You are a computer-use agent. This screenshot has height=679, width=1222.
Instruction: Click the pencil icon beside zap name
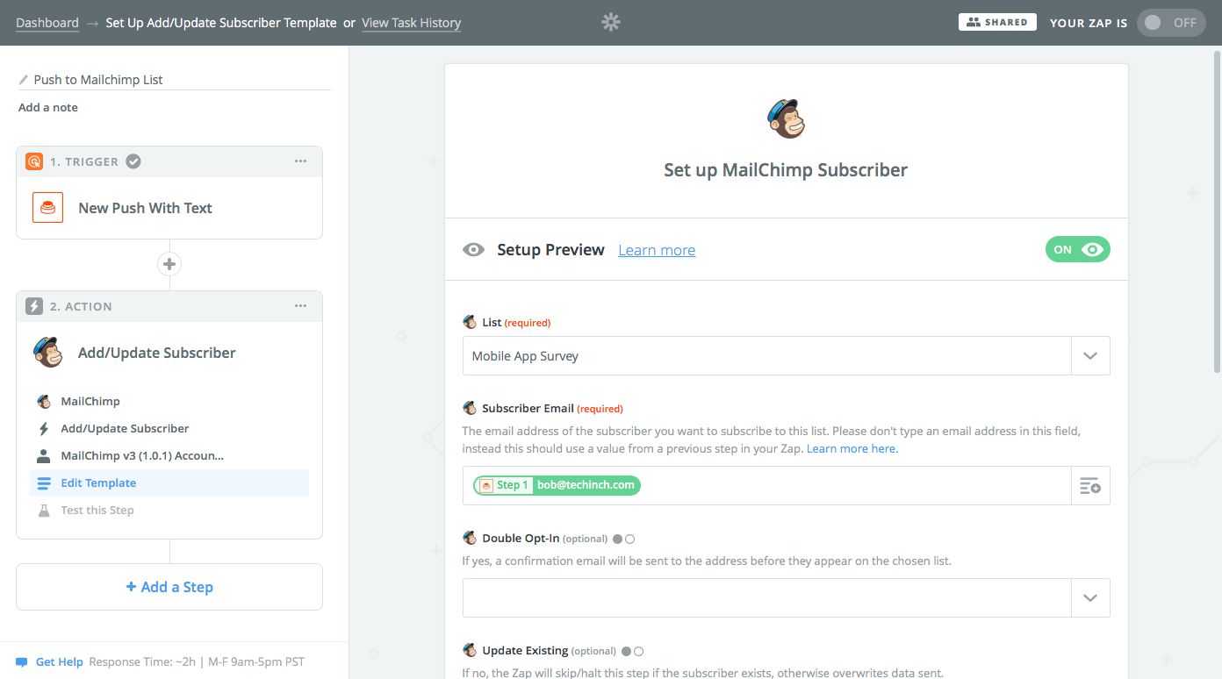click(24, 80)
